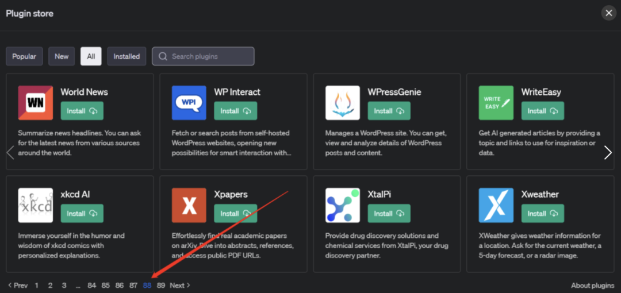The image size is (621, 293).
Task: Go to the Next page link
Action: (180, 285)
